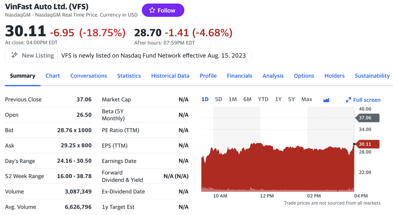Click the New Listing sparkle icon
Image resolution: width=393 pixels, height=215 pixels.
[x=15, y=55]
